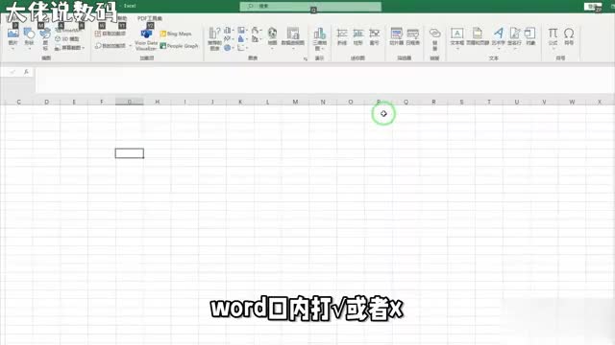This screenshot has width=615, height=345.
Task: Select column Q header
Action: click(406, 102)
